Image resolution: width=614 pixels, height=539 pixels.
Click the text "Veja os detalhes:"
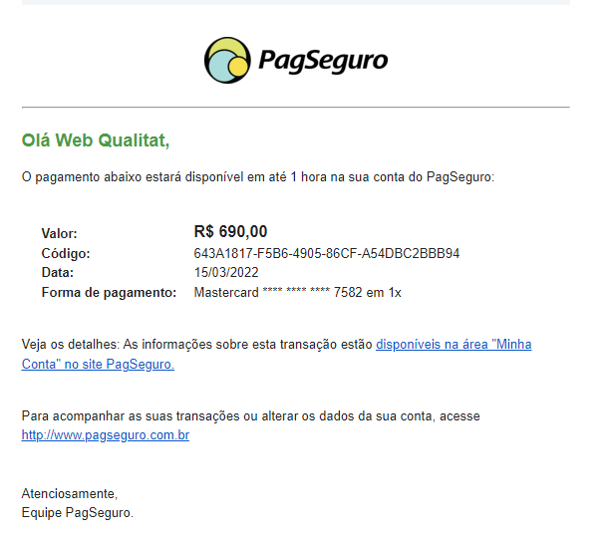click(70, 345)
